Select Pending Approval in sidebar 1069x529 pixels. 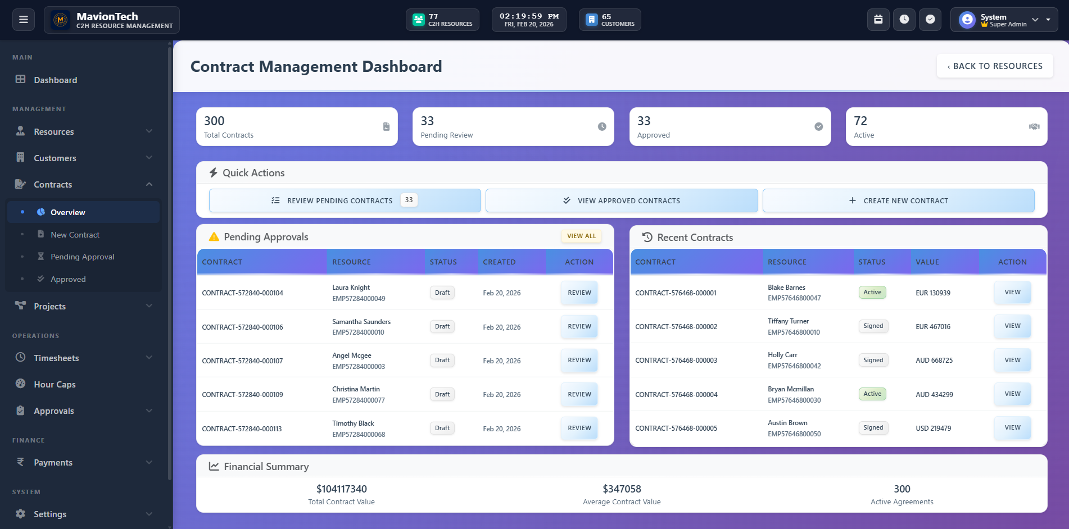[82, 257]
